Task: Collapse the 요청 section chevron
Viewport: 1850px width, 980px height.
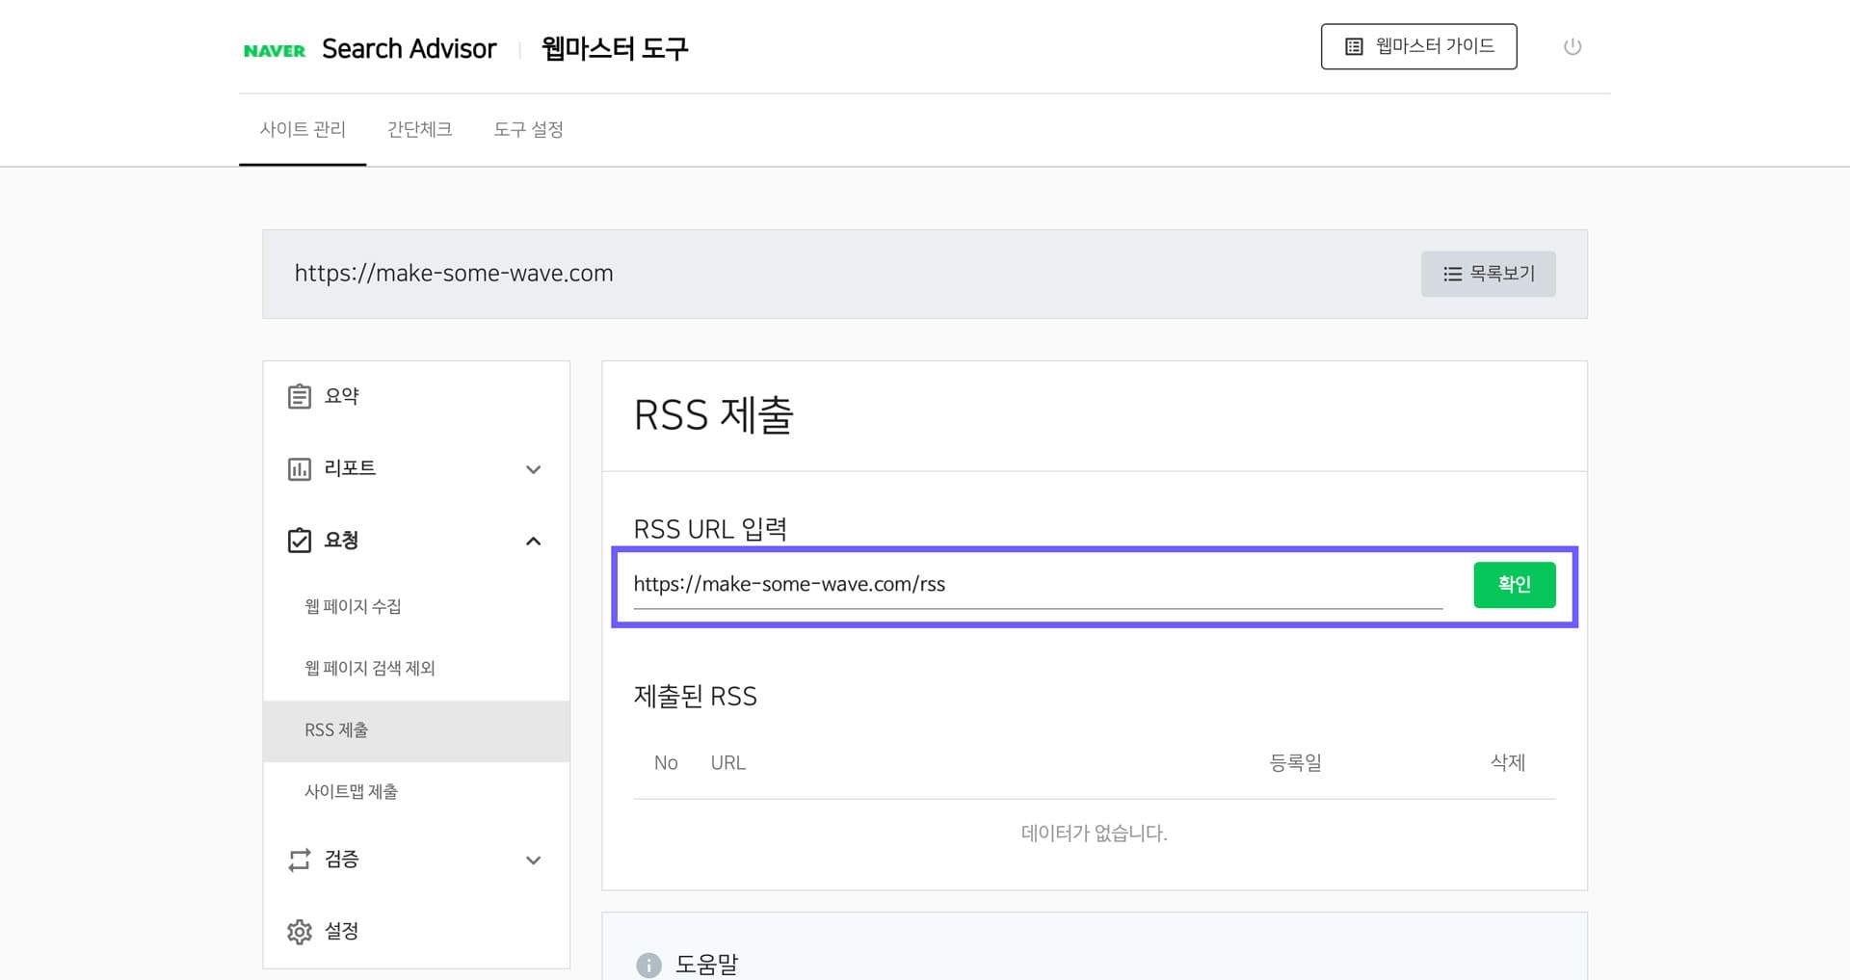Action: click(533, 541)
